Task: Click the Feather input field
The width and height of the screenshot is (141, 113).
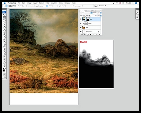Action: pyautogui.click(x=24, y=6)
